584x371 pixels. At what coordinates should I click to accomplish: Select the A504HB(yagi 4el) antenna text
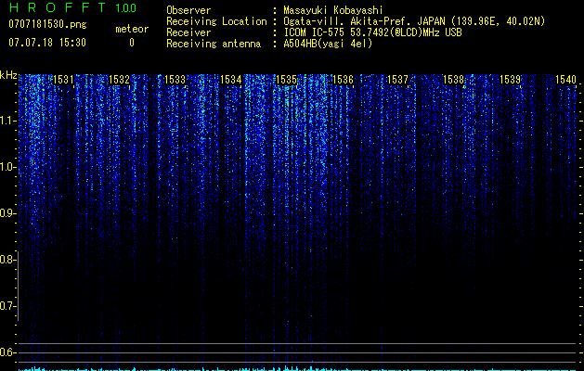[328, 44]
